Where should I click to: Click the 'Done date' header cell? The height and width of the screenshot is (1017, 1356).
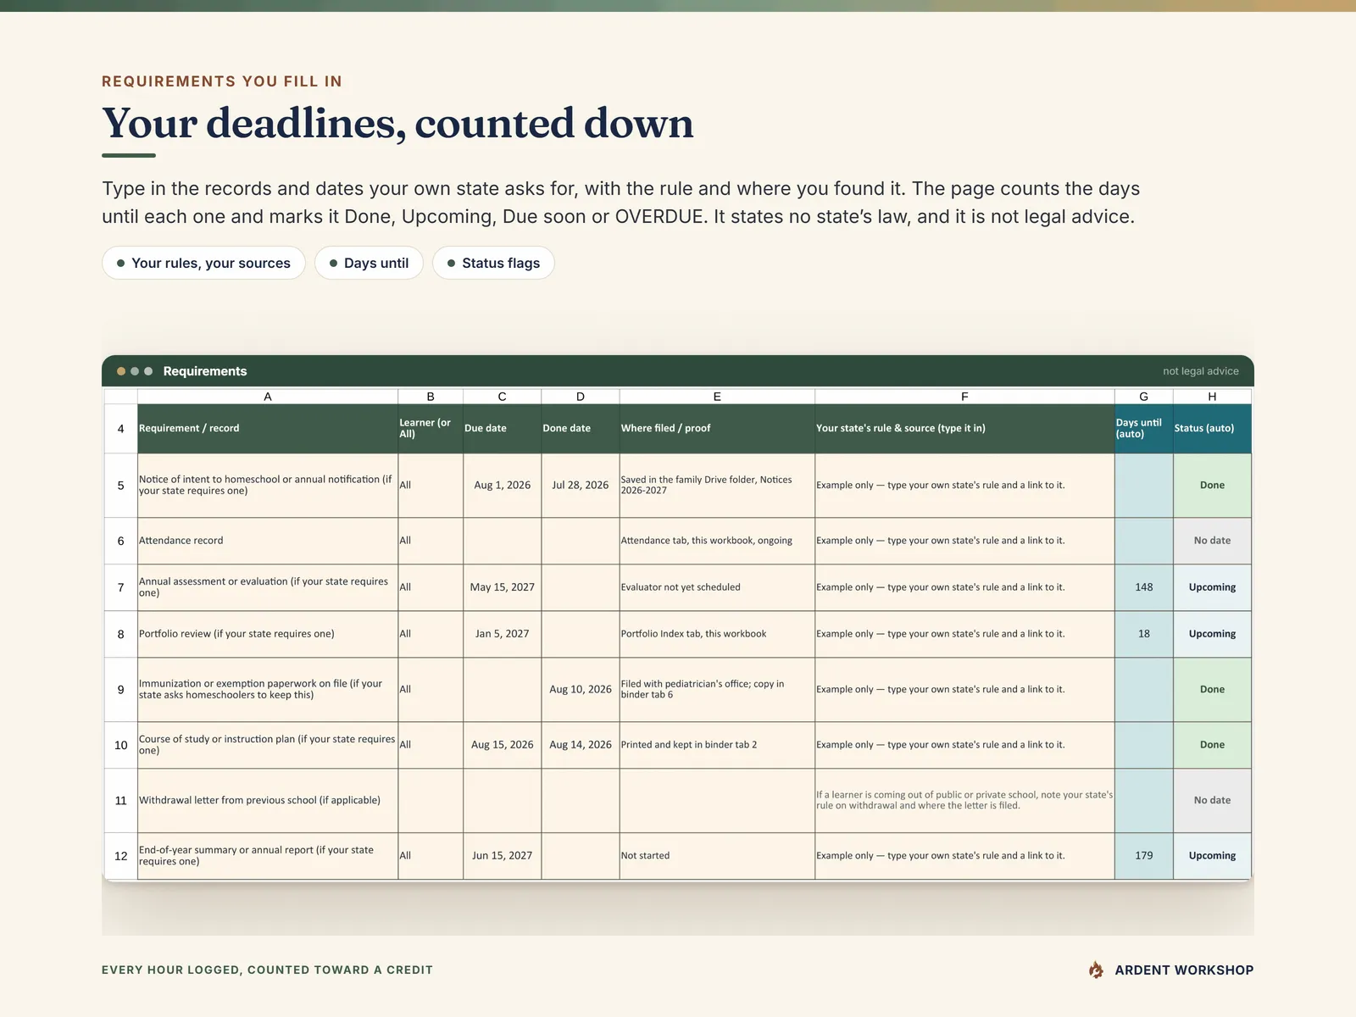tap(581, 429)
